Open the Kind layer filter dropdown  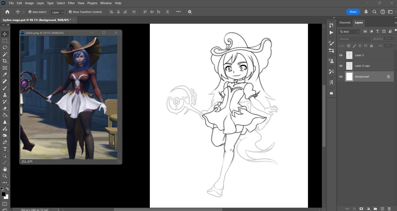[349, 31]
